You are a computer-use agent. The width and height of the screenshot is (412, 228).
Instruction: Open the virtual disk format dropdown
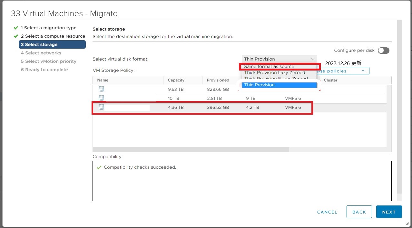click(279, 59)
